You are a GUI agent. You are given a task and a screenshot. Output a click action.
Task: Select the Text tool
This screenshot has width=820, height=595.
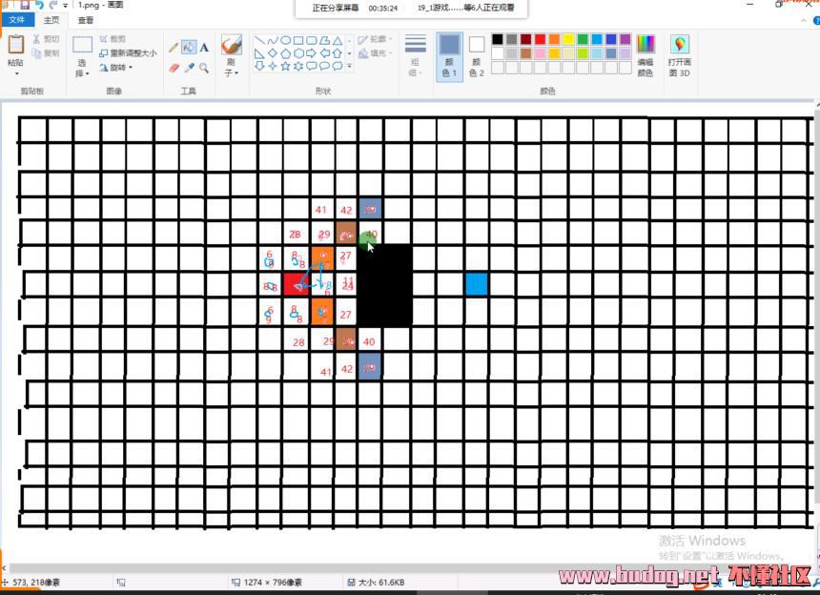[204, 47]
